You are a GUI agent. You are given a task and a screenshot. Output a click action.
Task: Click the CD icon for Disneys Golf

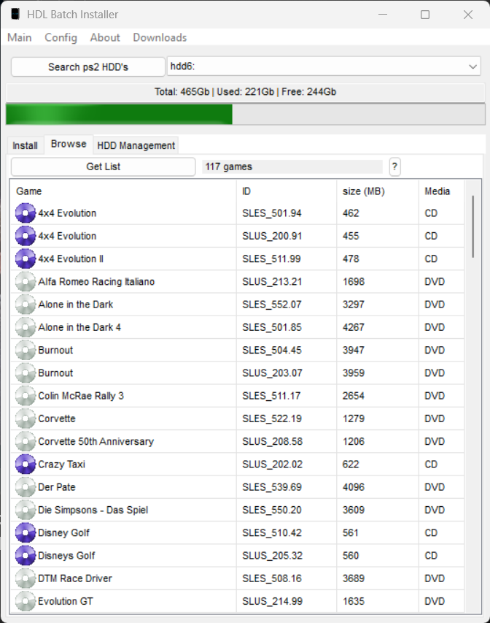coord(26,556)
